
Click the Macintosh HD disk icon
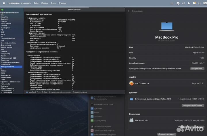coord(131,120)
